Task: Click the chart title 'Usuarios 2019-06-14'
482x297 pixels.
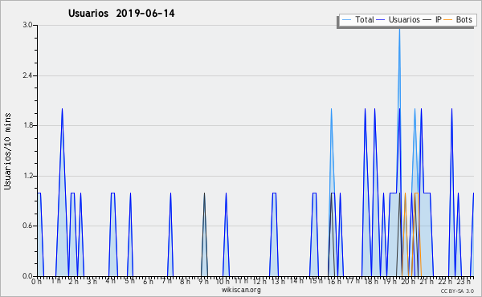Action: pyautogui.click(x=121, y=14)
